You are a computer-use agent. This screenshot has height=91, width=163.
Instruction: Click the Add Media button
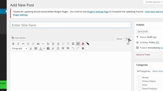[19, 38]
